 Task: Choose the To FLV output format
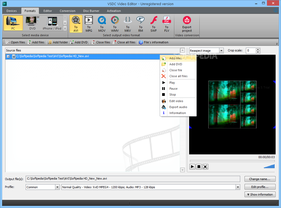pos(167,24)
